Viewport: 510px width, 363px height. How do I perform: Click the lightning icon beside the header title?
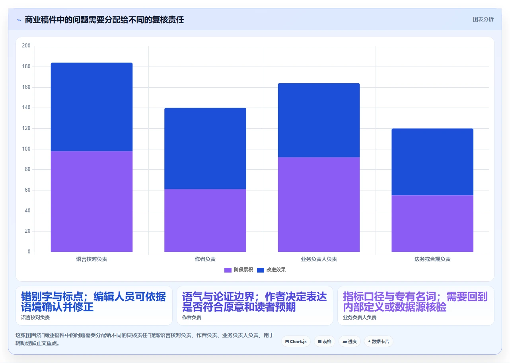[x=19, y=20]
